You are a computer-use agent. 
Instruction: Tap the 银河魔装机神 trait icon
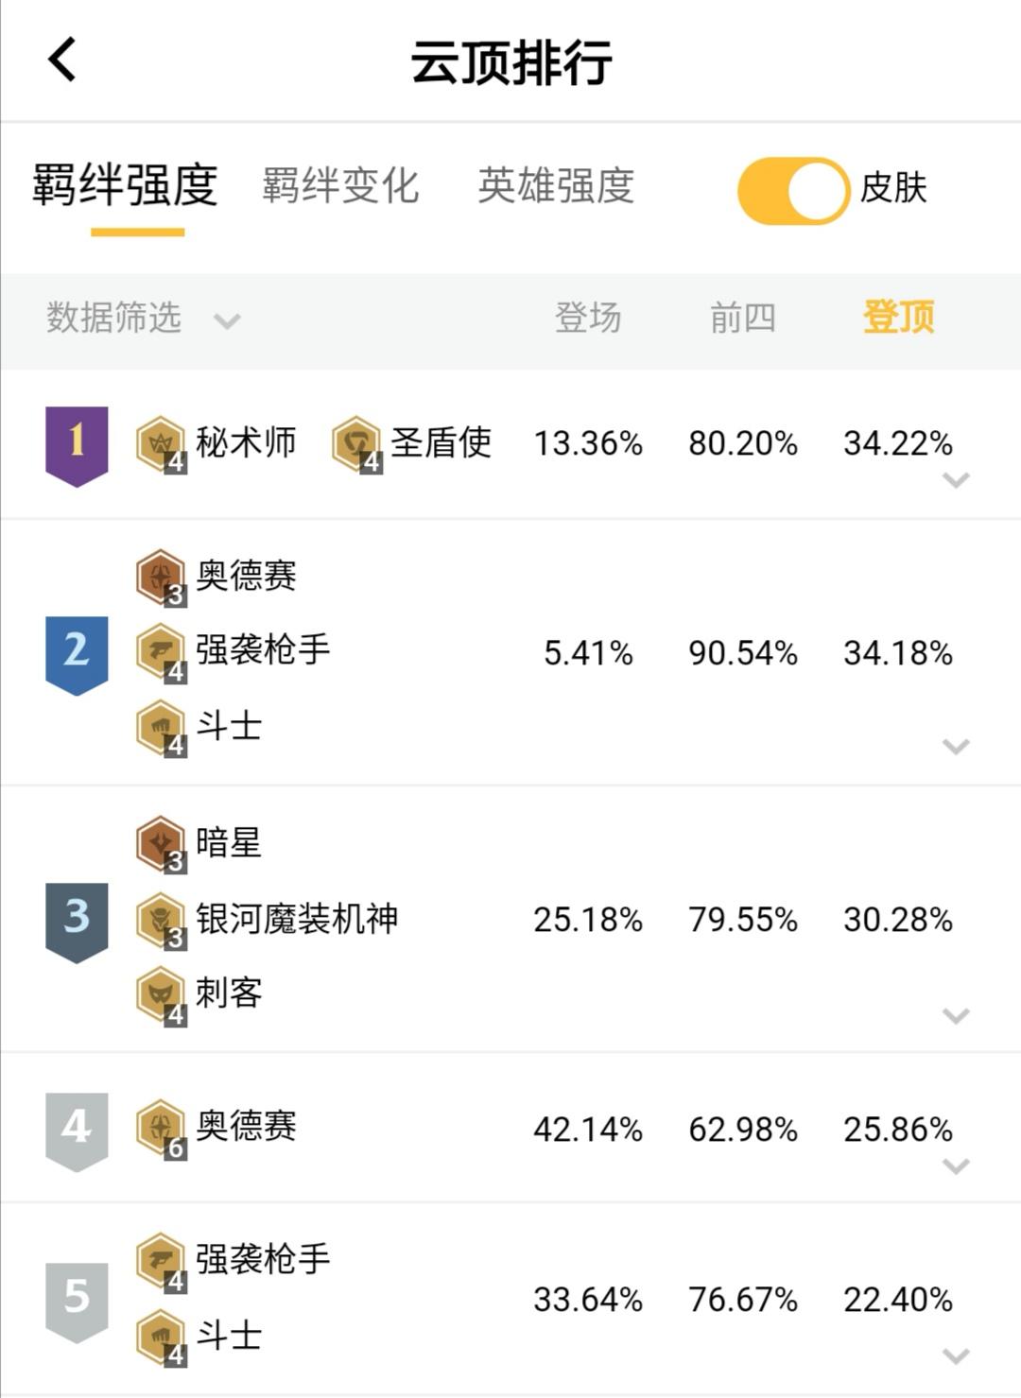tap(161, 920)
